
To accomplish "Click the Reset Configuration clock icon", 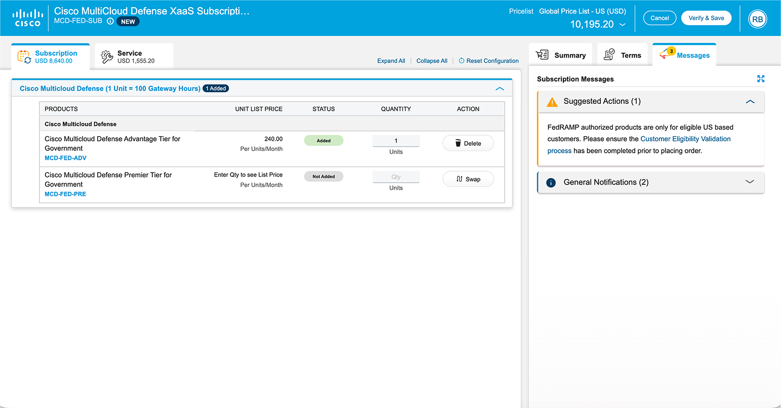I will point(462,61).
